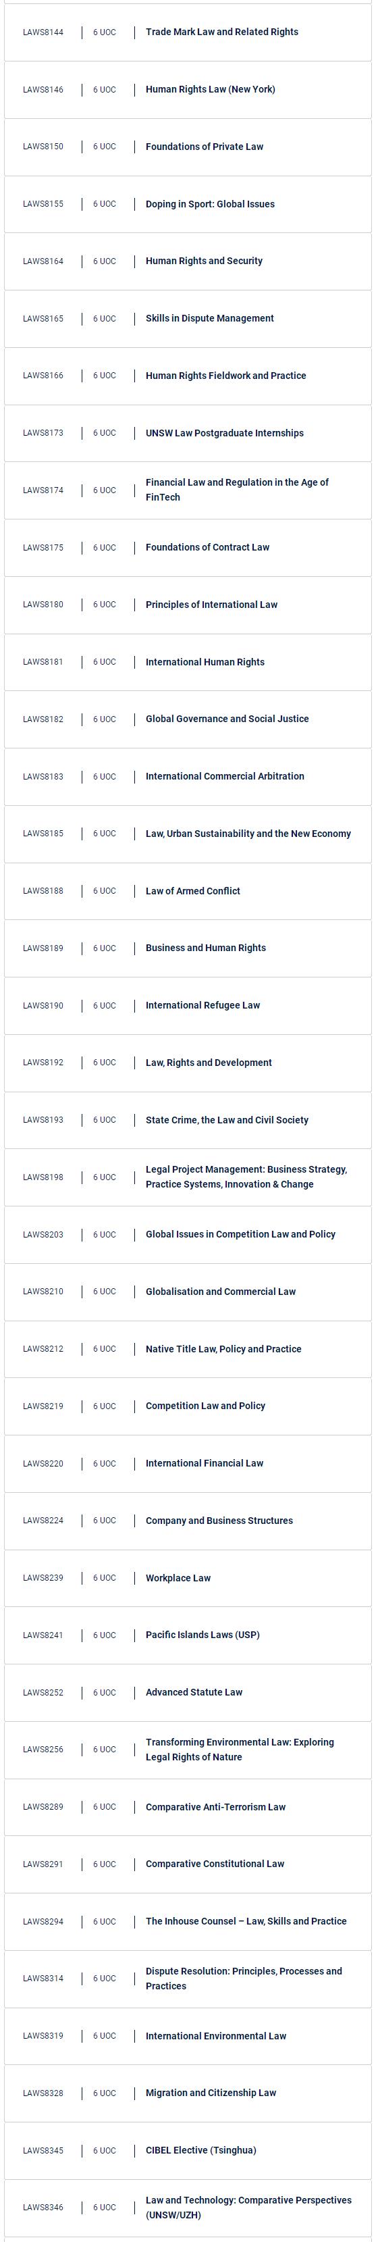Click course code LAWS8220
Screen dimensions: 378x2242
(x=43, y=1464)
